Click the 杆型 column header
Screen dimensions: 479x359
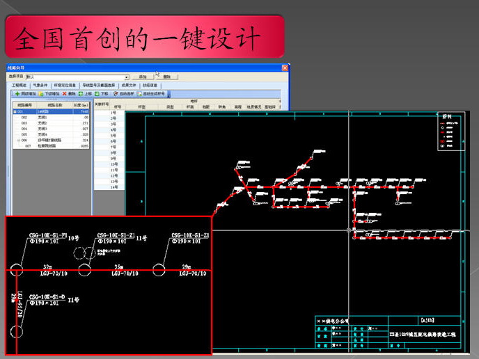point(142,107)
